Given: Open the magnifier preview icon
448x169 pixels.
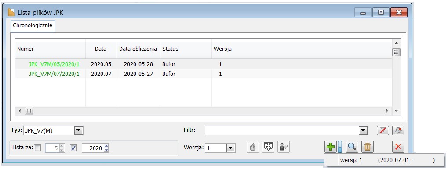Looking at the screenshot, I should [352, 147].
